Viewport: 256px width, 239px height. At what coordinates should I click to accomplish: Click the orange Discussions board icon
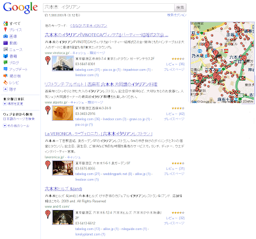coord(6,76)
